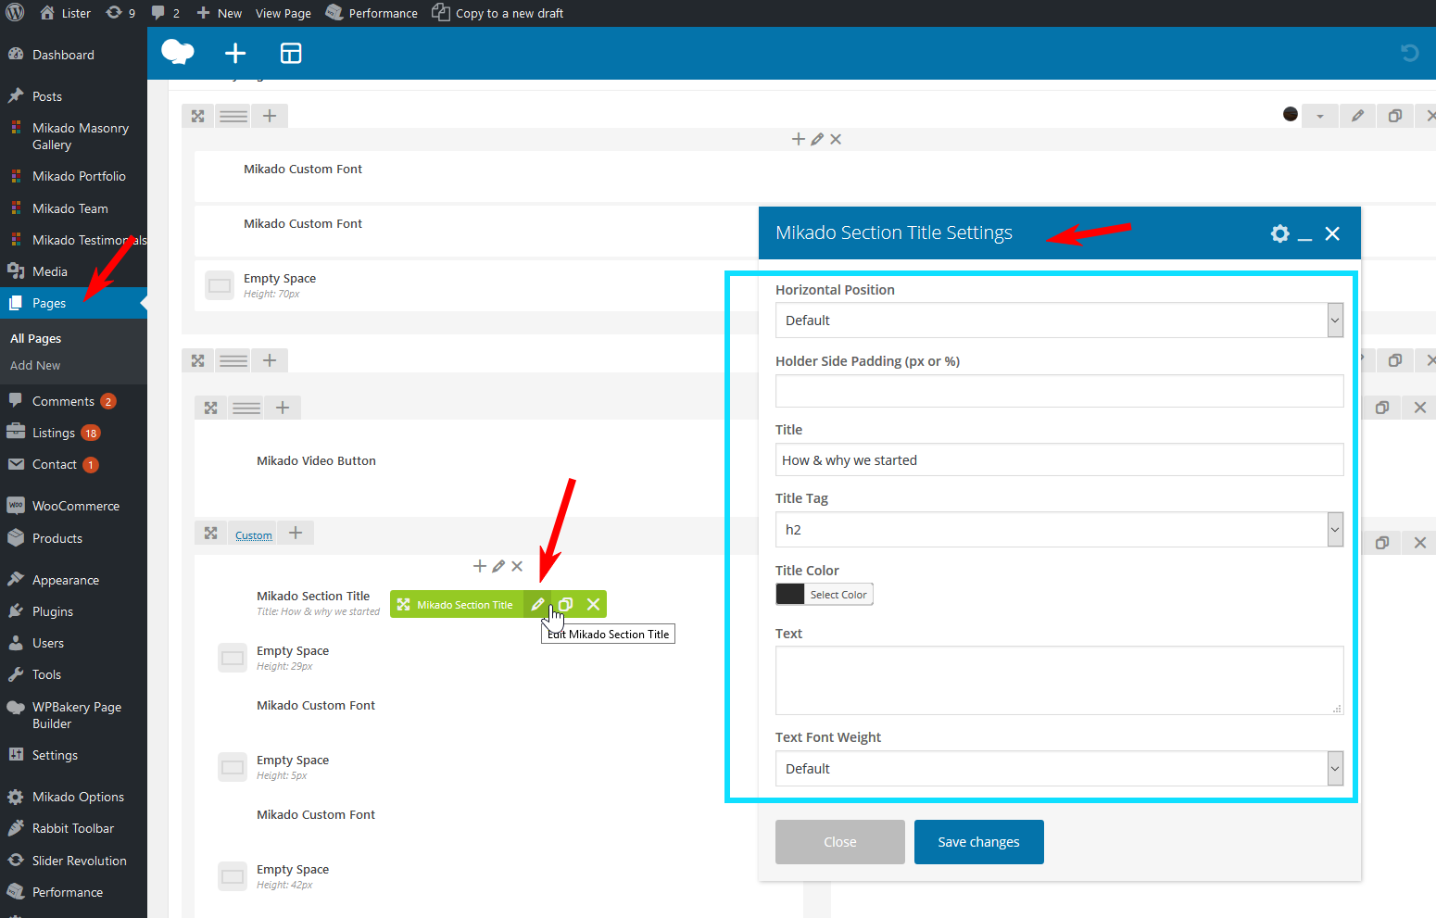Click the black circle row indicator
Image resolution: width=1436 pixels, height=918 pixels.
(1291, 114)
